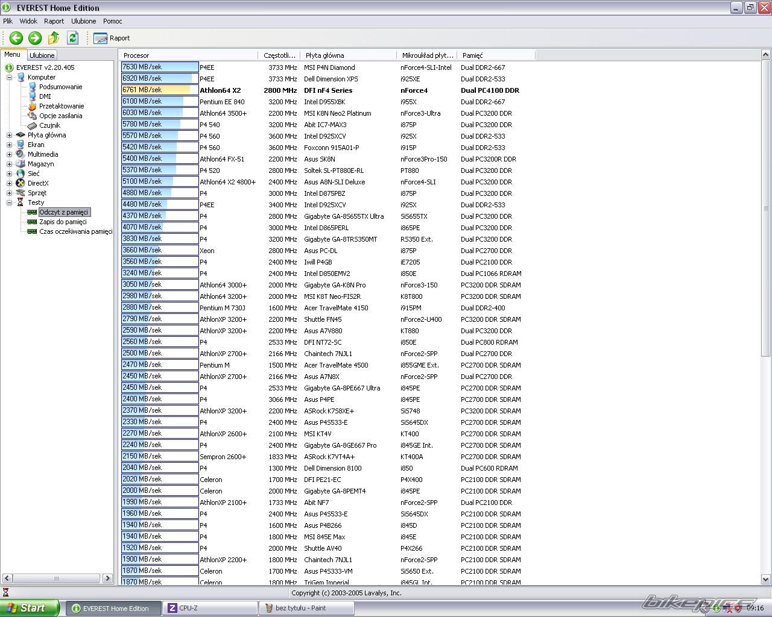
Task: Click the Testy hourglass icon
Action: click(x=21, y=202)
